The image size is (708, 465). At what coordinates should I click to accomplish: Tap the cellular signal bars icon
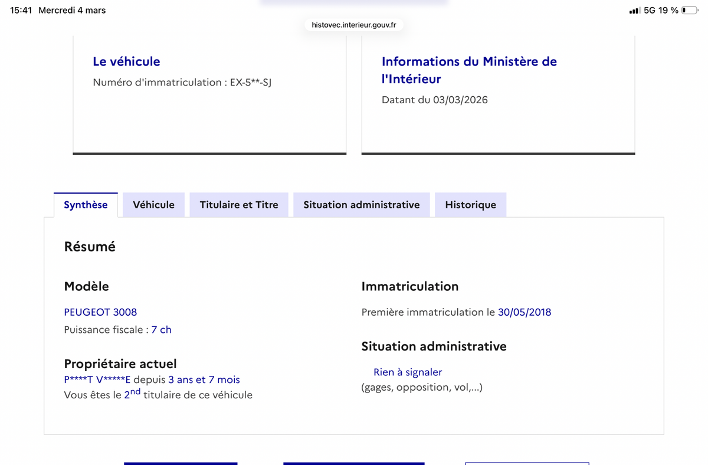tap(634, 11)
